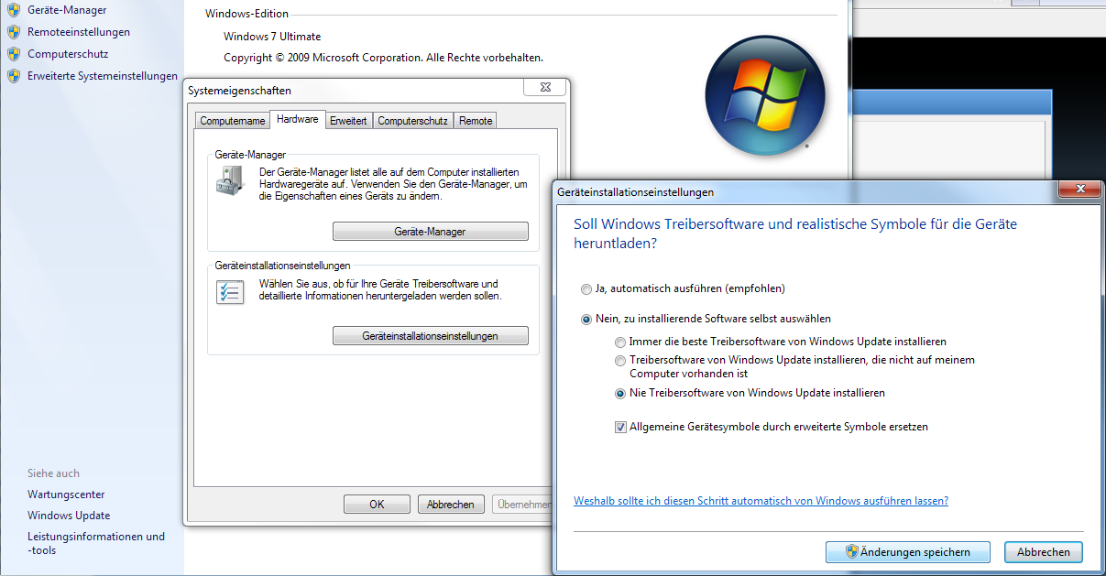Open Erweiterte Systemeinstellungen link
1106x576 pixels.
(x=103, y=76)
